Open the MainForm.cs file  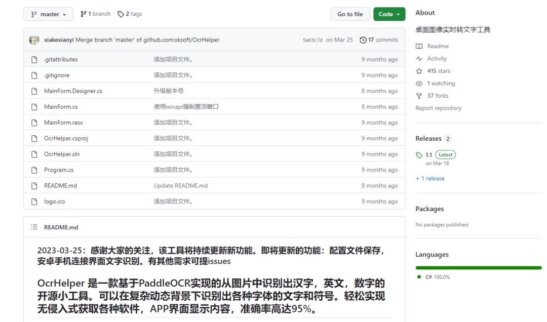click(x=61, y=107)
